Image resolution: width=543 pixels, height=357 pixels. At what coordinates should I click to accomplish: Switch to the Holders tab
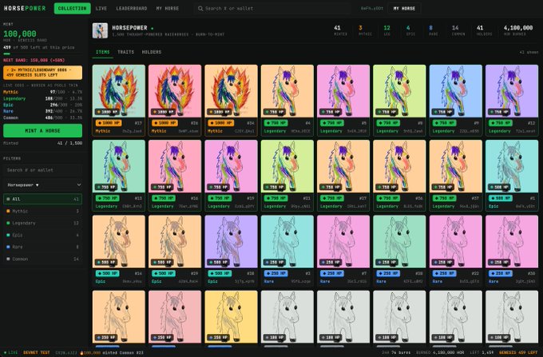pos(152,52)
